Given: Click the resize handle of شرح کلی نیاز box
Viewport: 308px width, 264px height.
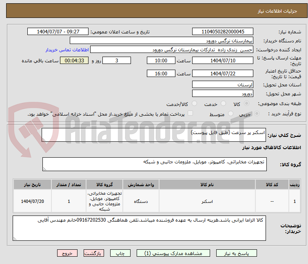Looking at the screenshot, I should pyautogui.click(x=44, y=140).
